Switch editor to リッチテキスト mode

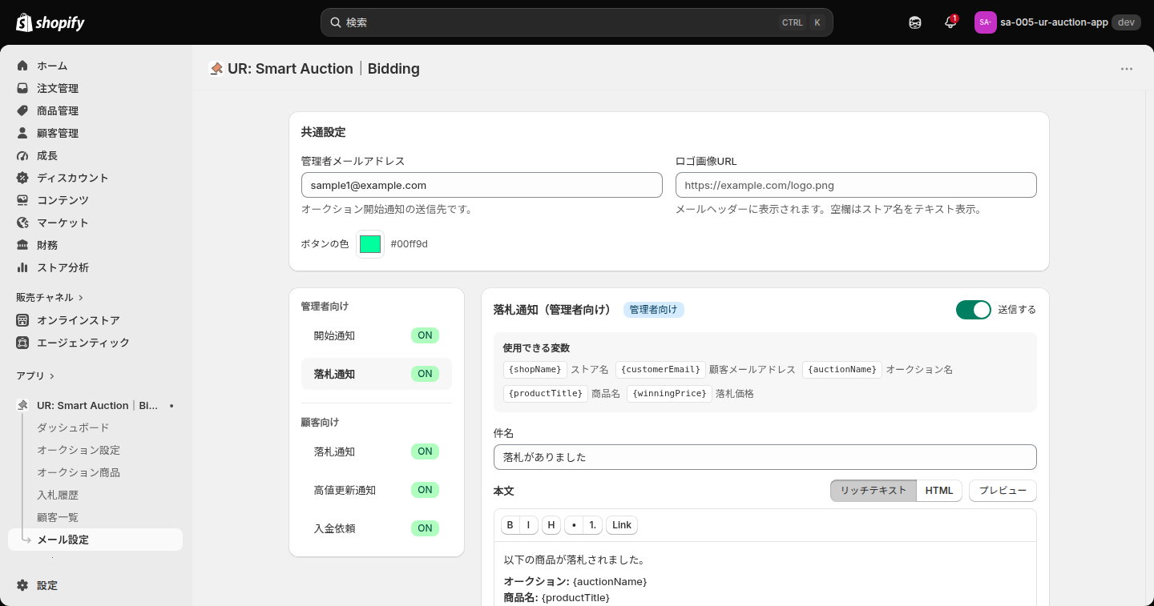[874, 491]
